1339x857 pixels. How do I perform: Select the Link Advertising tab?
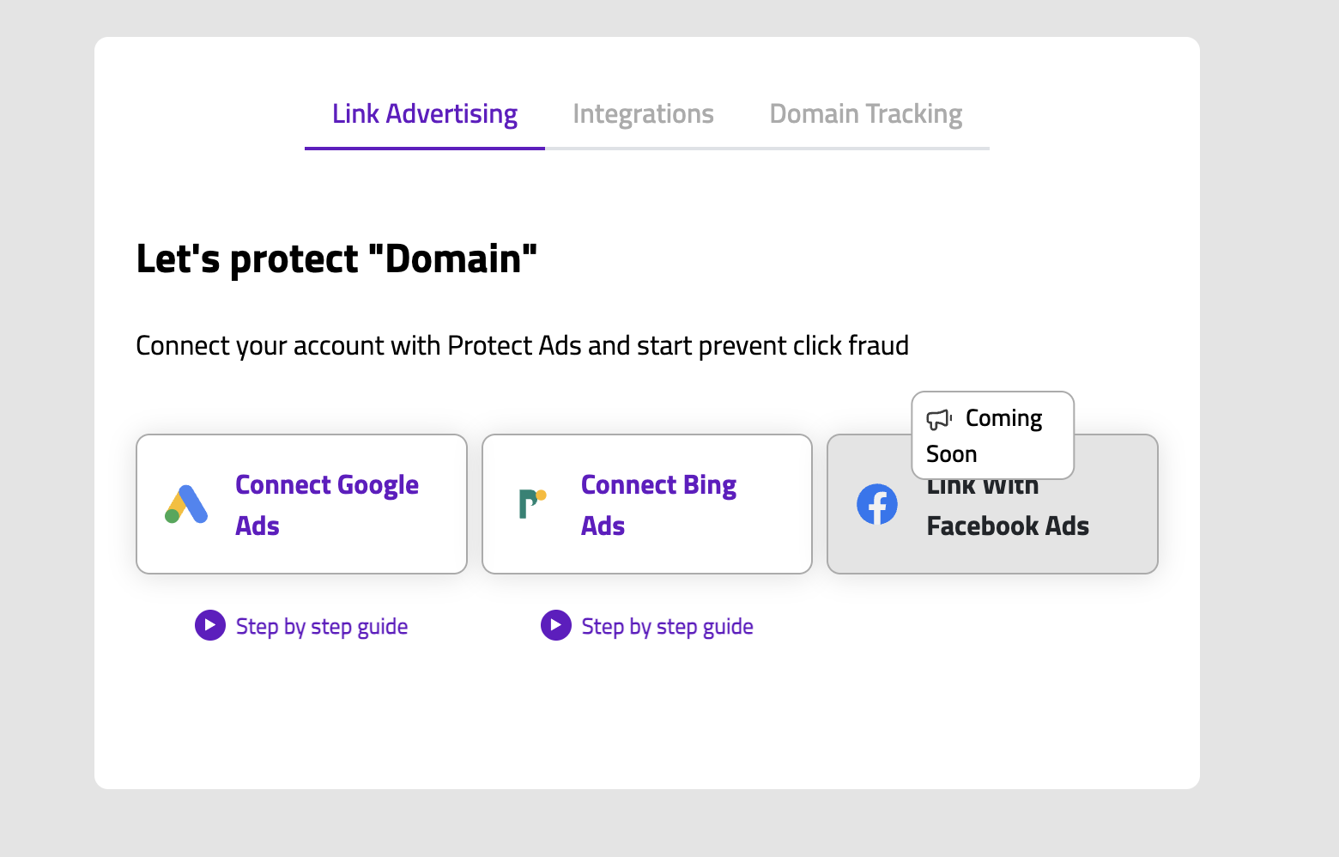point(424,113)
